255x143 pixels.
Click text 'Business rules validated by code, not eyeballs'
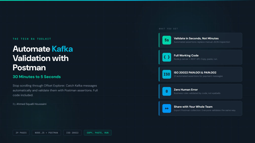(x=197, y=93)
